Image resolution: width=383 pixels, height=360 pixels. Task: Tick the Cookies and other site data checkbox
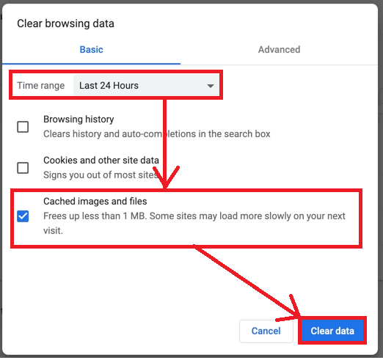(x=23, y=168)
